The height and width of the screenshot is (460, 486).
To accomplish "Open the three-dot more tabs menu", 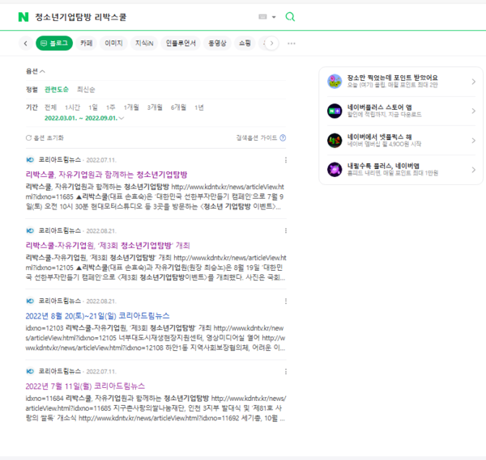I will pos(292,44).
